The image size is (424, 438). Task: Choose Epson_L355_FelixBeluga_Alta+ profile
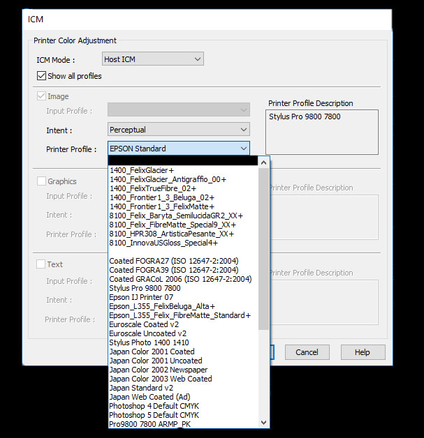point(183,306)
